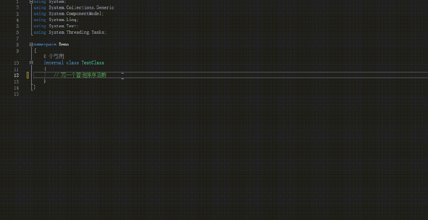
Task: Click the "internal" keyword
Action: [x=54, y=63]
